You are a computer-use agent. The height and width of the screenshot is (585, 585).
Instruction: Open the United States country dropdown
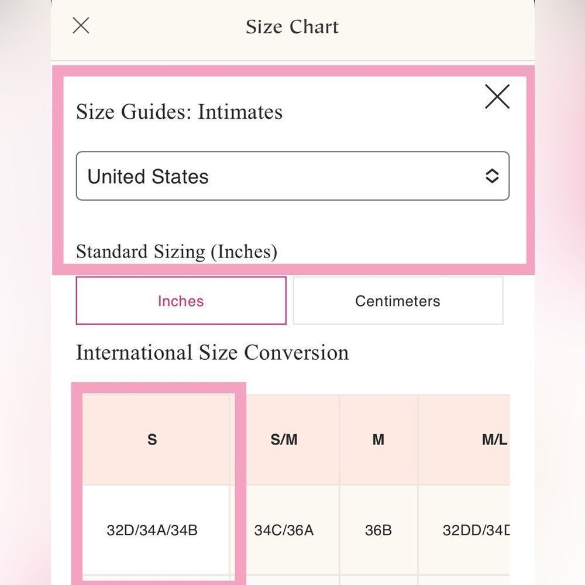pyautogui.click(x=292, y=175)
